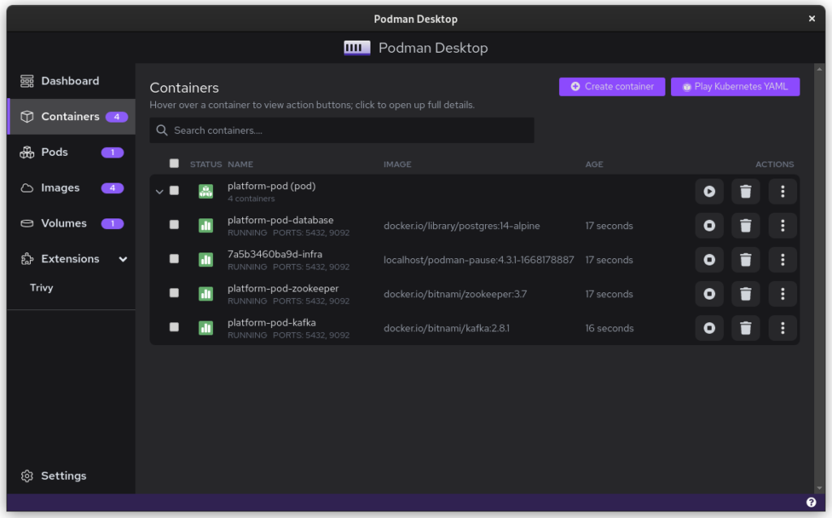Select the platform-pod-kafka checkbox

point(174,327)
